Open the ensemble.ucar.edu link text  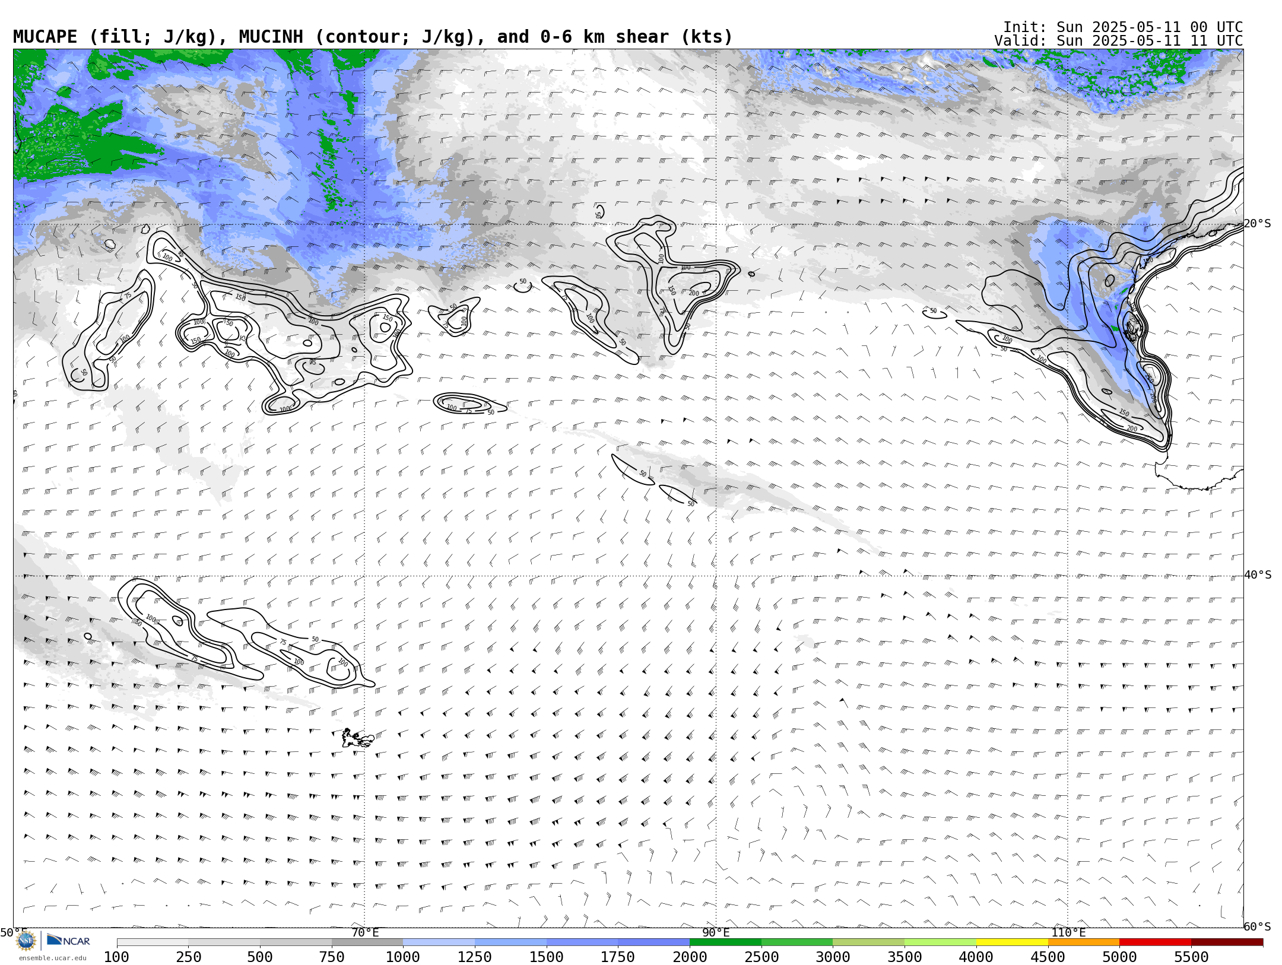click(52, 958)
